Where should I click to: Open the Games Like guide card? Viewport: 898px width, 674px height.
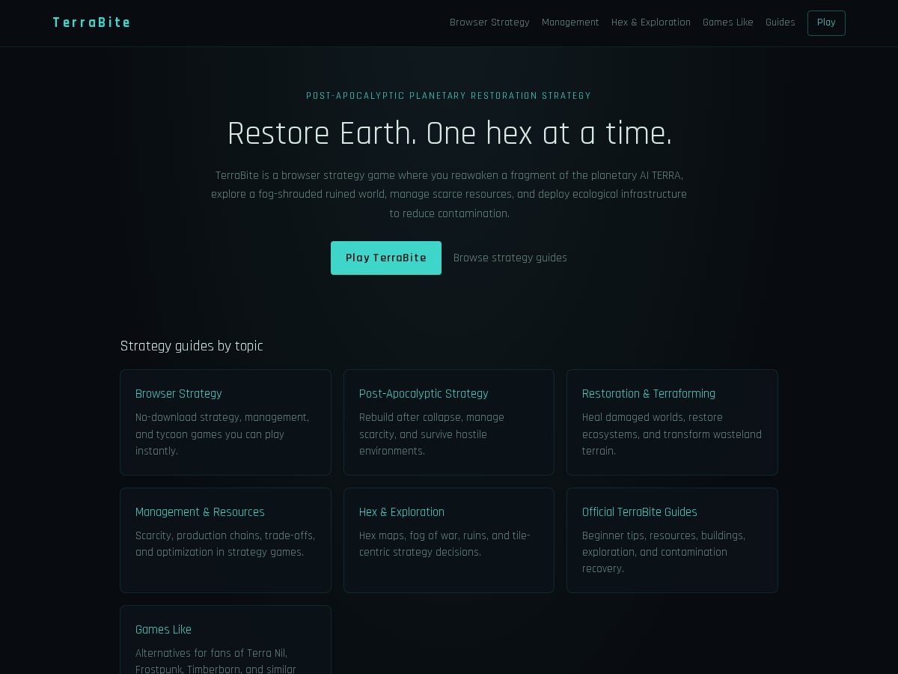[225, 640]
